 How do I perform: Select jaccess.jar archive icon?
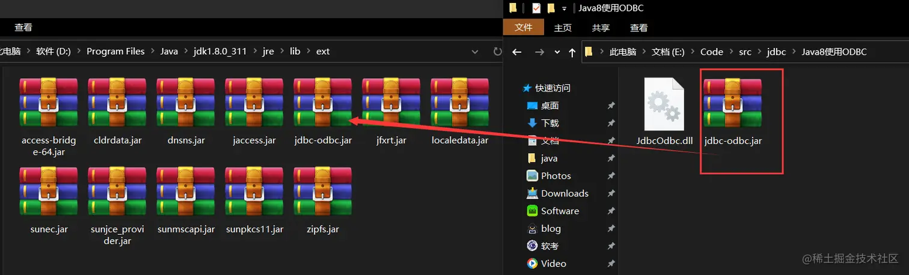[x=254, y=102]
